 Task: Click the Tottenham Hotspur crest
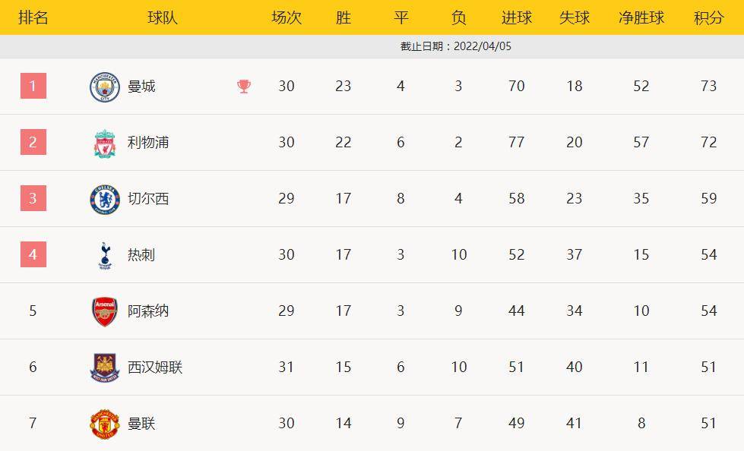(x=105, y=255)
